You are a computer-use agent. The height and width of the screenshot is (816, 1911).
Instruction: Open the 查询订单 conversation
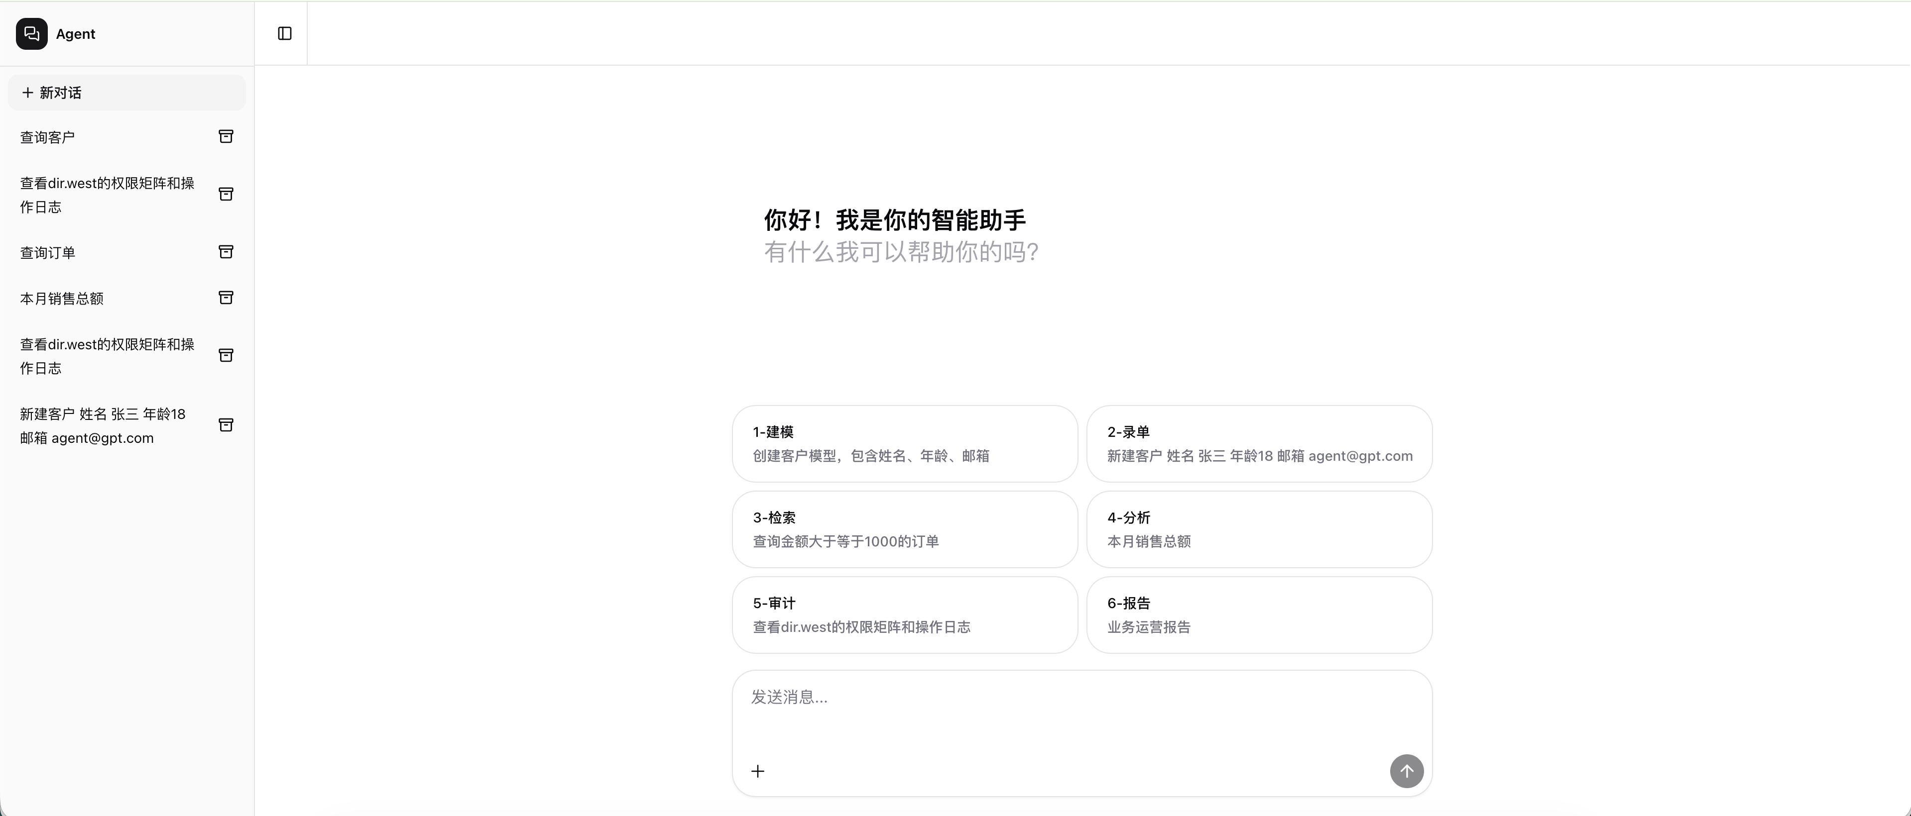[x=97, y=252]
